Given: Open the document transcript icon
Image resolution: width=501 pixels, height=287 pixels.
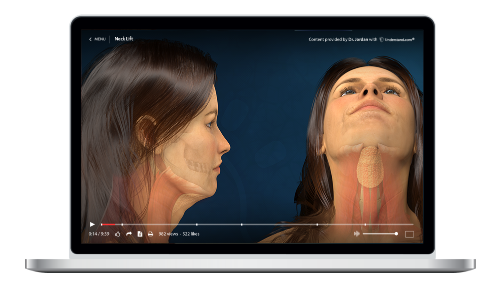Looking at the screenshot, I should (140, 234).
